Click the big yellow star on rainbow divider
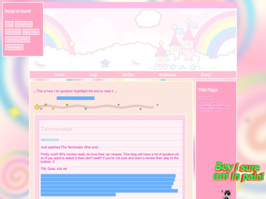The height and width of the screenshot is (199, 266). 37,107
